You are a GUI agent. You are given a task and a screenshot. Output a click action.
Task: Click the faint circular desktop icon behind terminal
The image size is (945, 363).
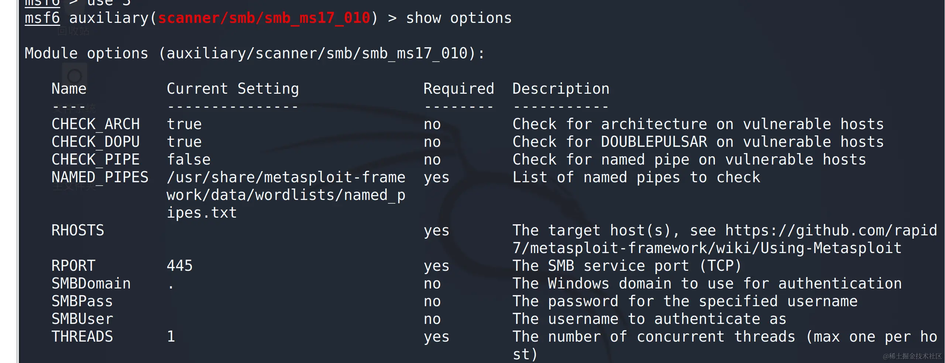(x=75, y=76)
